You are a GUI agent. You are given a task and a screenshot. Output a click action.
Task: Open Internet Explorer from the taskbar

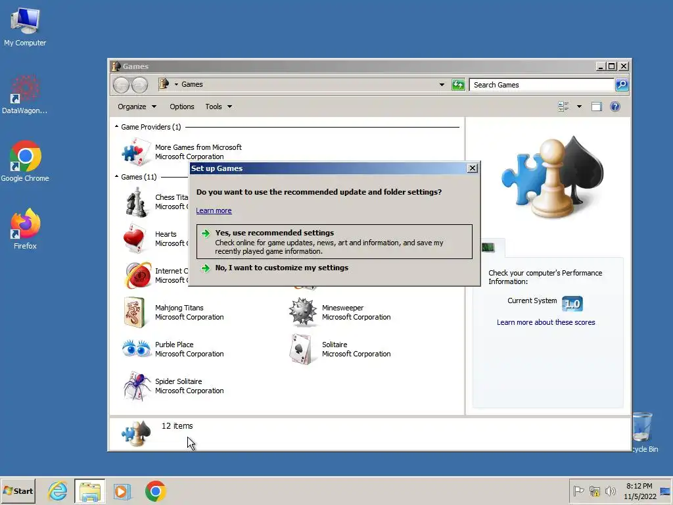click(x=58, y=491)
